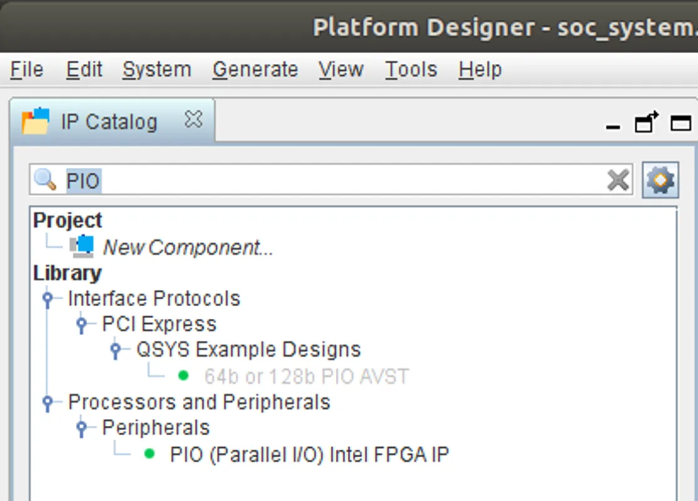Select the QSYS Example Designs library entry
The width and height of the screenshot is (698, 501).
249,349
